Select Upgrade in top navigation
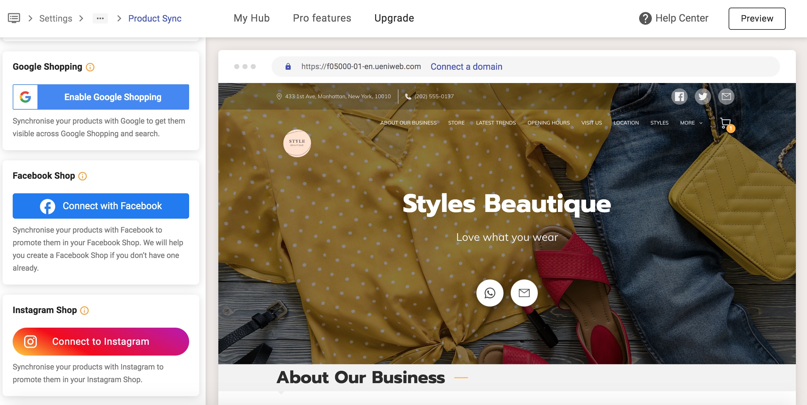 [x=394, y=18]
